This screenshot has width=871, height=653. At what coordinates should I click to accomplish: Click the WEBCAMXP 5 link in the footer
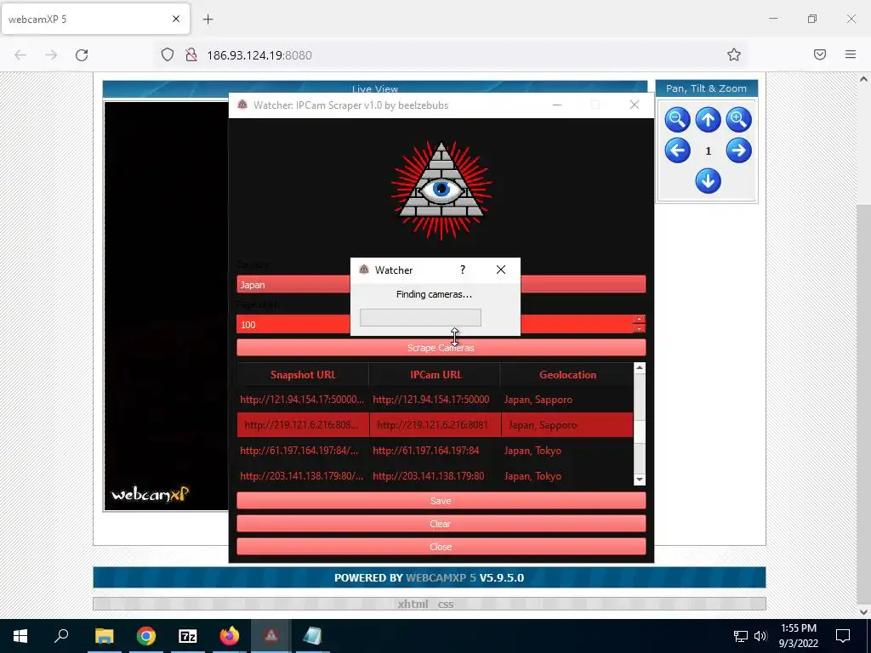coord(441,577)
